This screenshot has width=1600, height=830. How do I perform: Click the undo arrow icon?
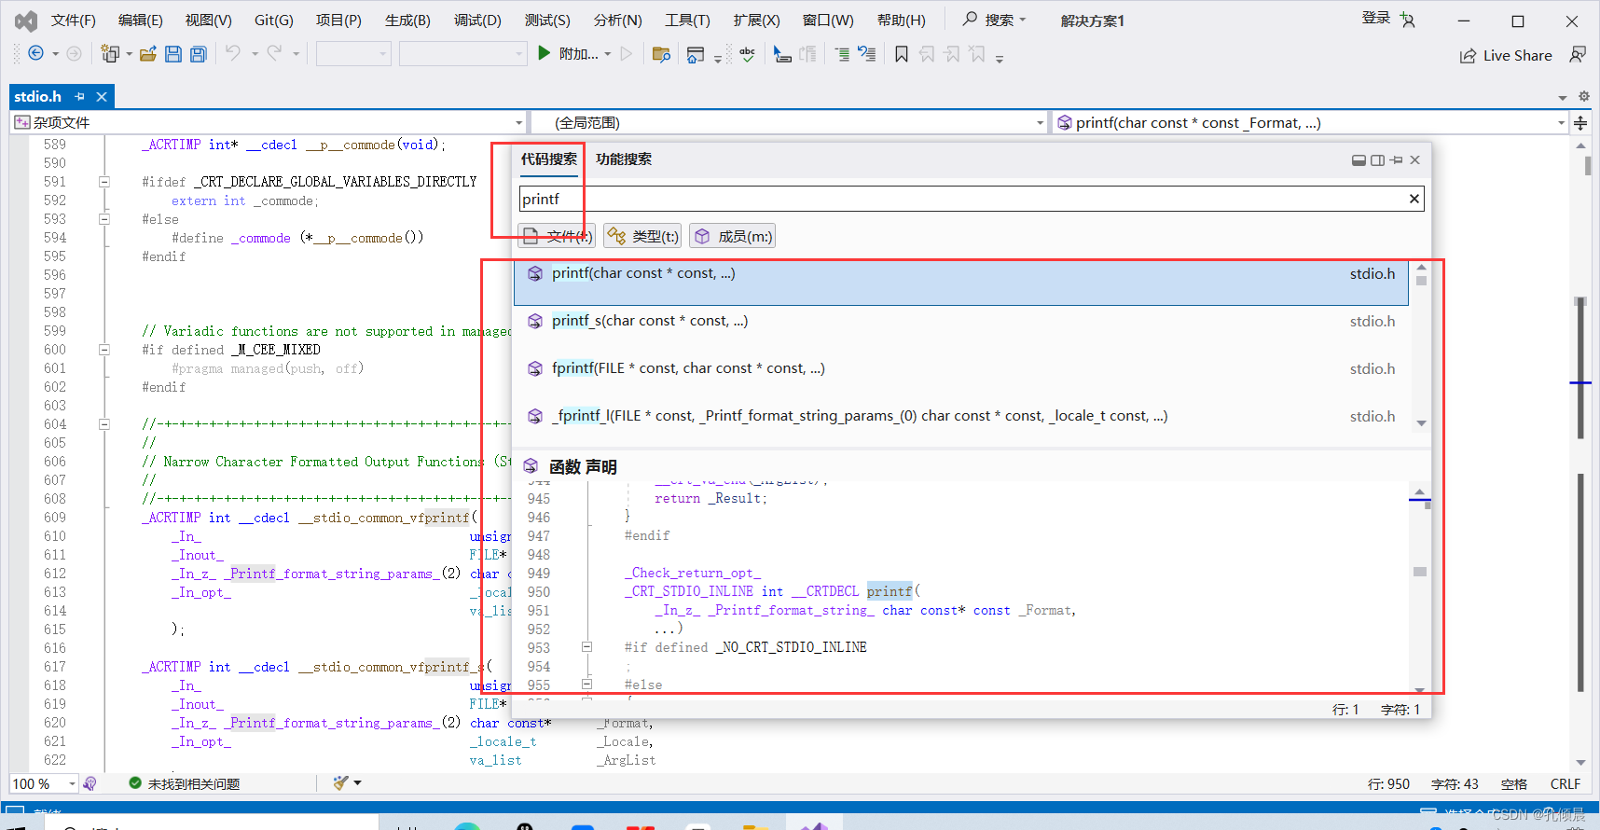[233, 54]
